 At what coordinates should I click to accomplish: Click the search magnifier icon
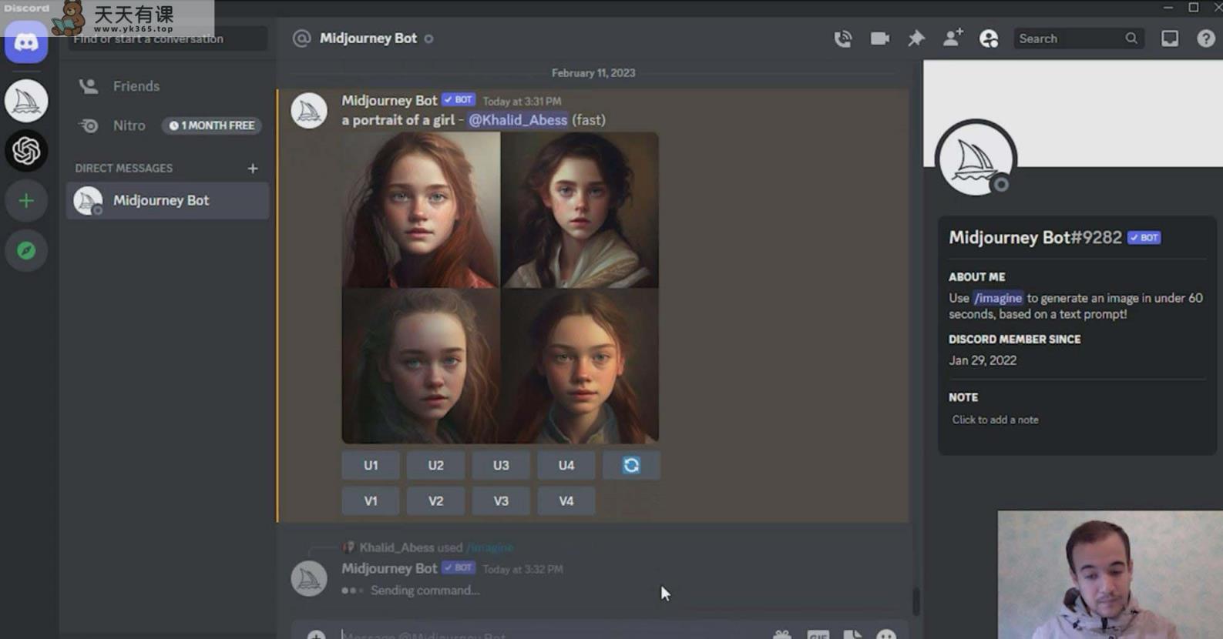tap(1131, 38)
